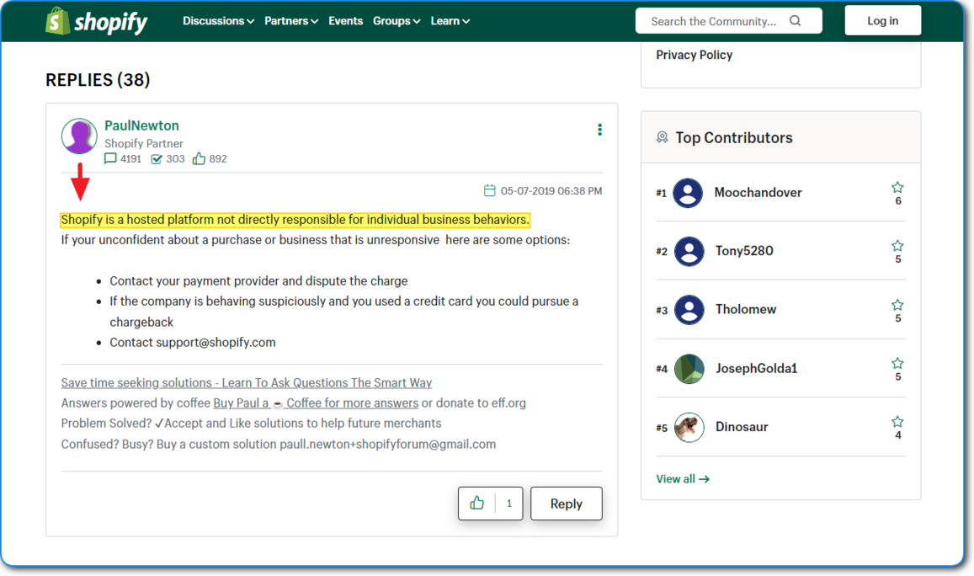
Task: Click the solutions checkmark icon
Action: [x=157, y=159]
